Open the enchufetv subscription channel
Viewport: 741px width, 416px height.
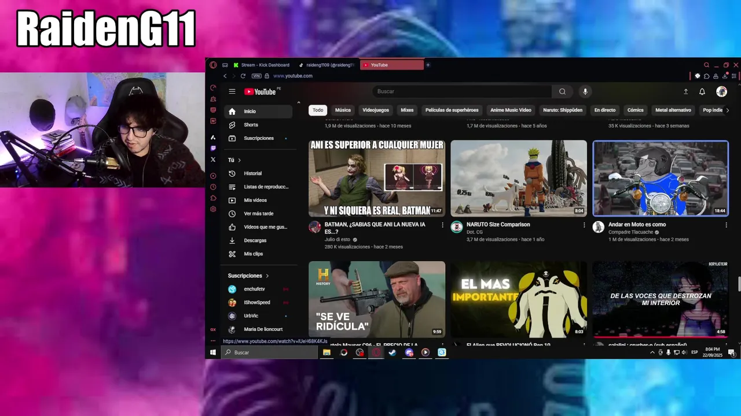(x=259, y=289)
